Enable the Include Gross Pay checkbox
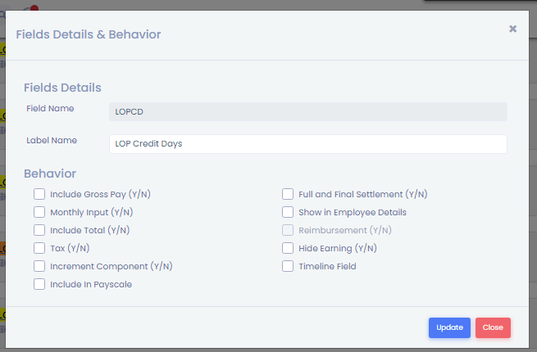This screenshot has width=537, height=352. pos(39,194)
